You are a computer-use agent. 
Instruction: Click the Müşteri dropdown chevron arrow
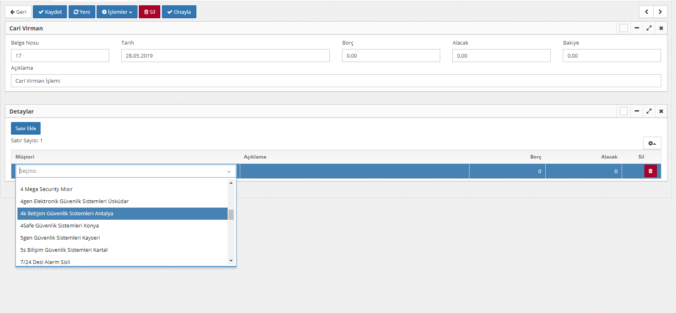click(229, 172)
